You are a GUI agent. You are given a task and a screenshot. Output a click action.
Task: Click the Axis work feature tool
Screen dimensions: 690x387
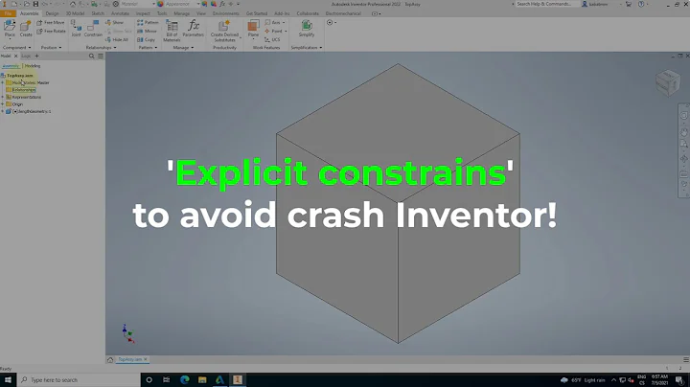point(275,22)
